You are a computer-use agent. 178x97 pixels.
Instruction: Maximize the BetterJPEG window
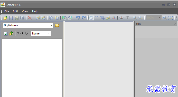pyautogui.click(x=169, y=5)
